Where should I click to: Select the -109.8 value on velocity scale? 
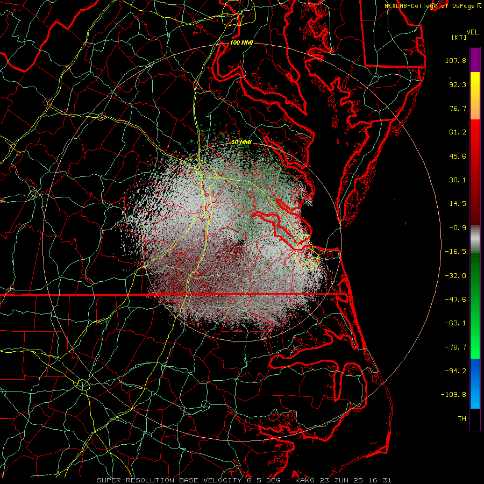coord(454,395)
